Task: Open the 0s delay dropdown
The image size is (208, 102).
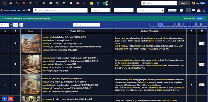Action: [x=15, y=25]
